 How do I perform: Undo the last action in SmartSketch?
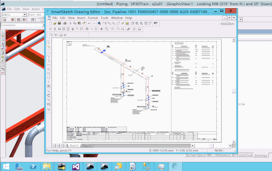(89, 23)
